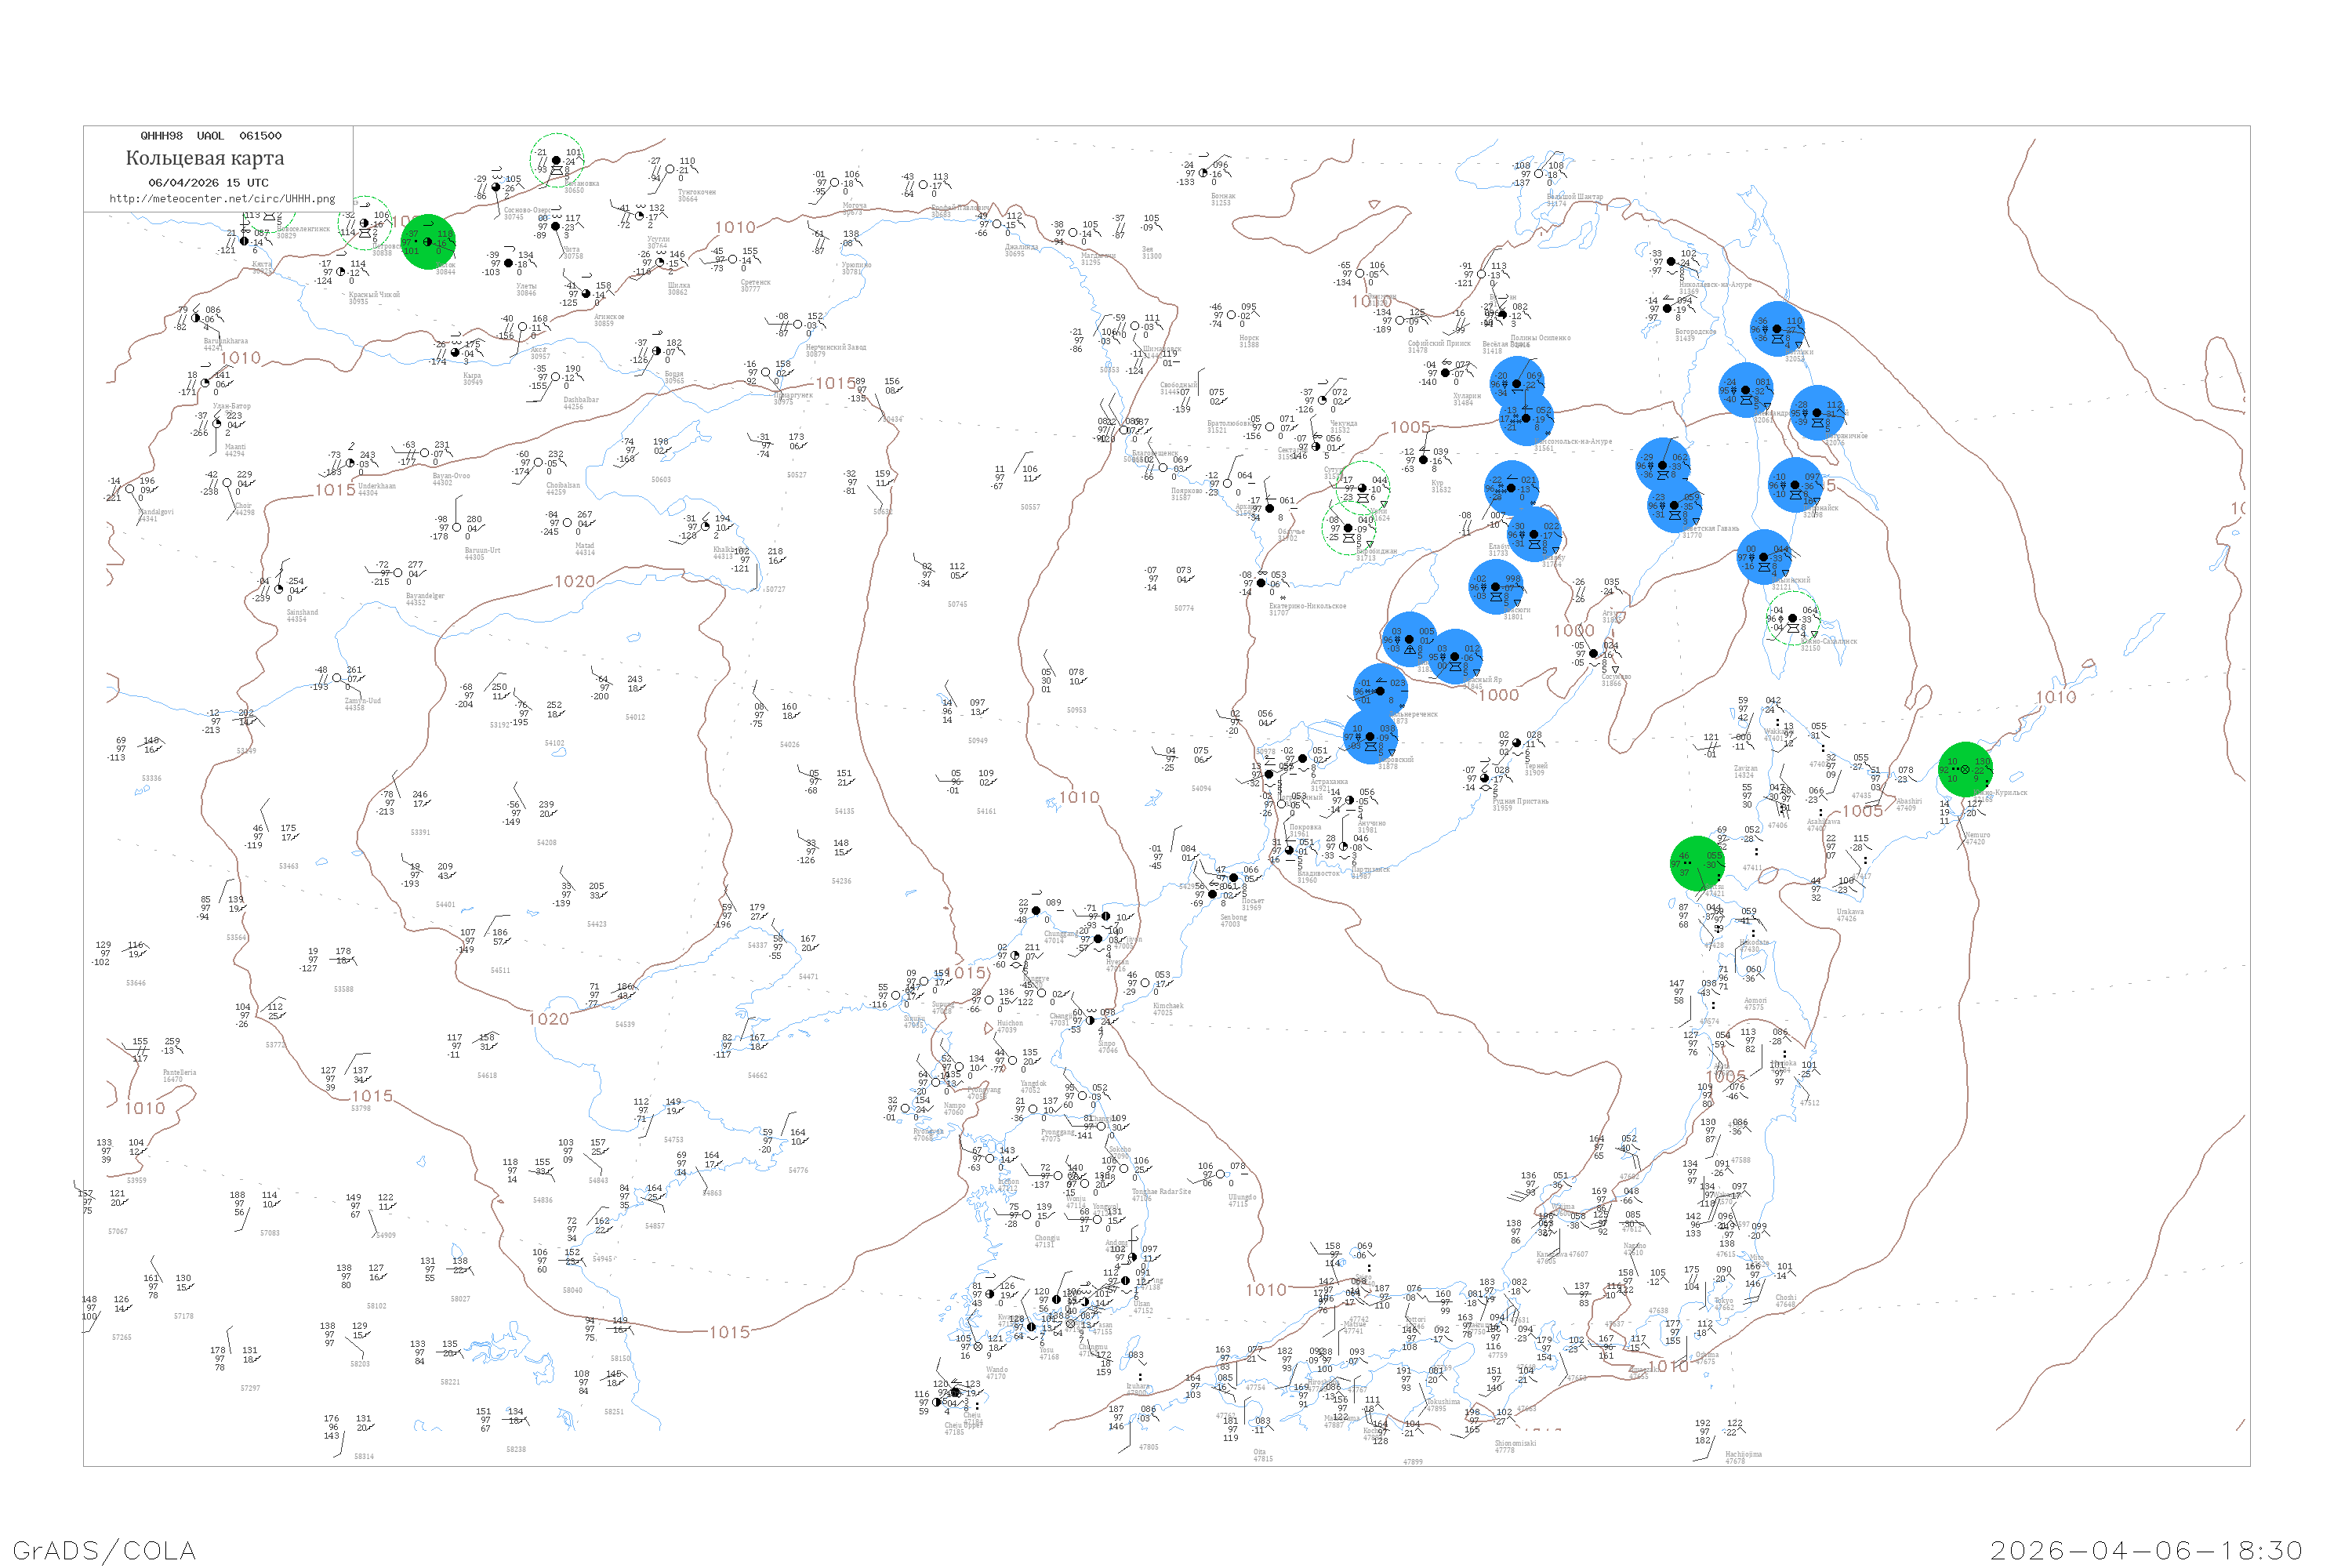Click the GrADS/COLA label at bottom left
Viewport: 2352px width, 1568px height.
click(104, 1550)
